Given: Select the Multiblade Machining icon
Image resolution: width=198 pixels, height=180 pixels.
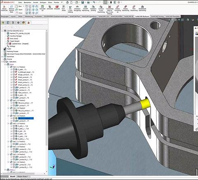Looking at the screenshot, I should click(x=142, y=8).
